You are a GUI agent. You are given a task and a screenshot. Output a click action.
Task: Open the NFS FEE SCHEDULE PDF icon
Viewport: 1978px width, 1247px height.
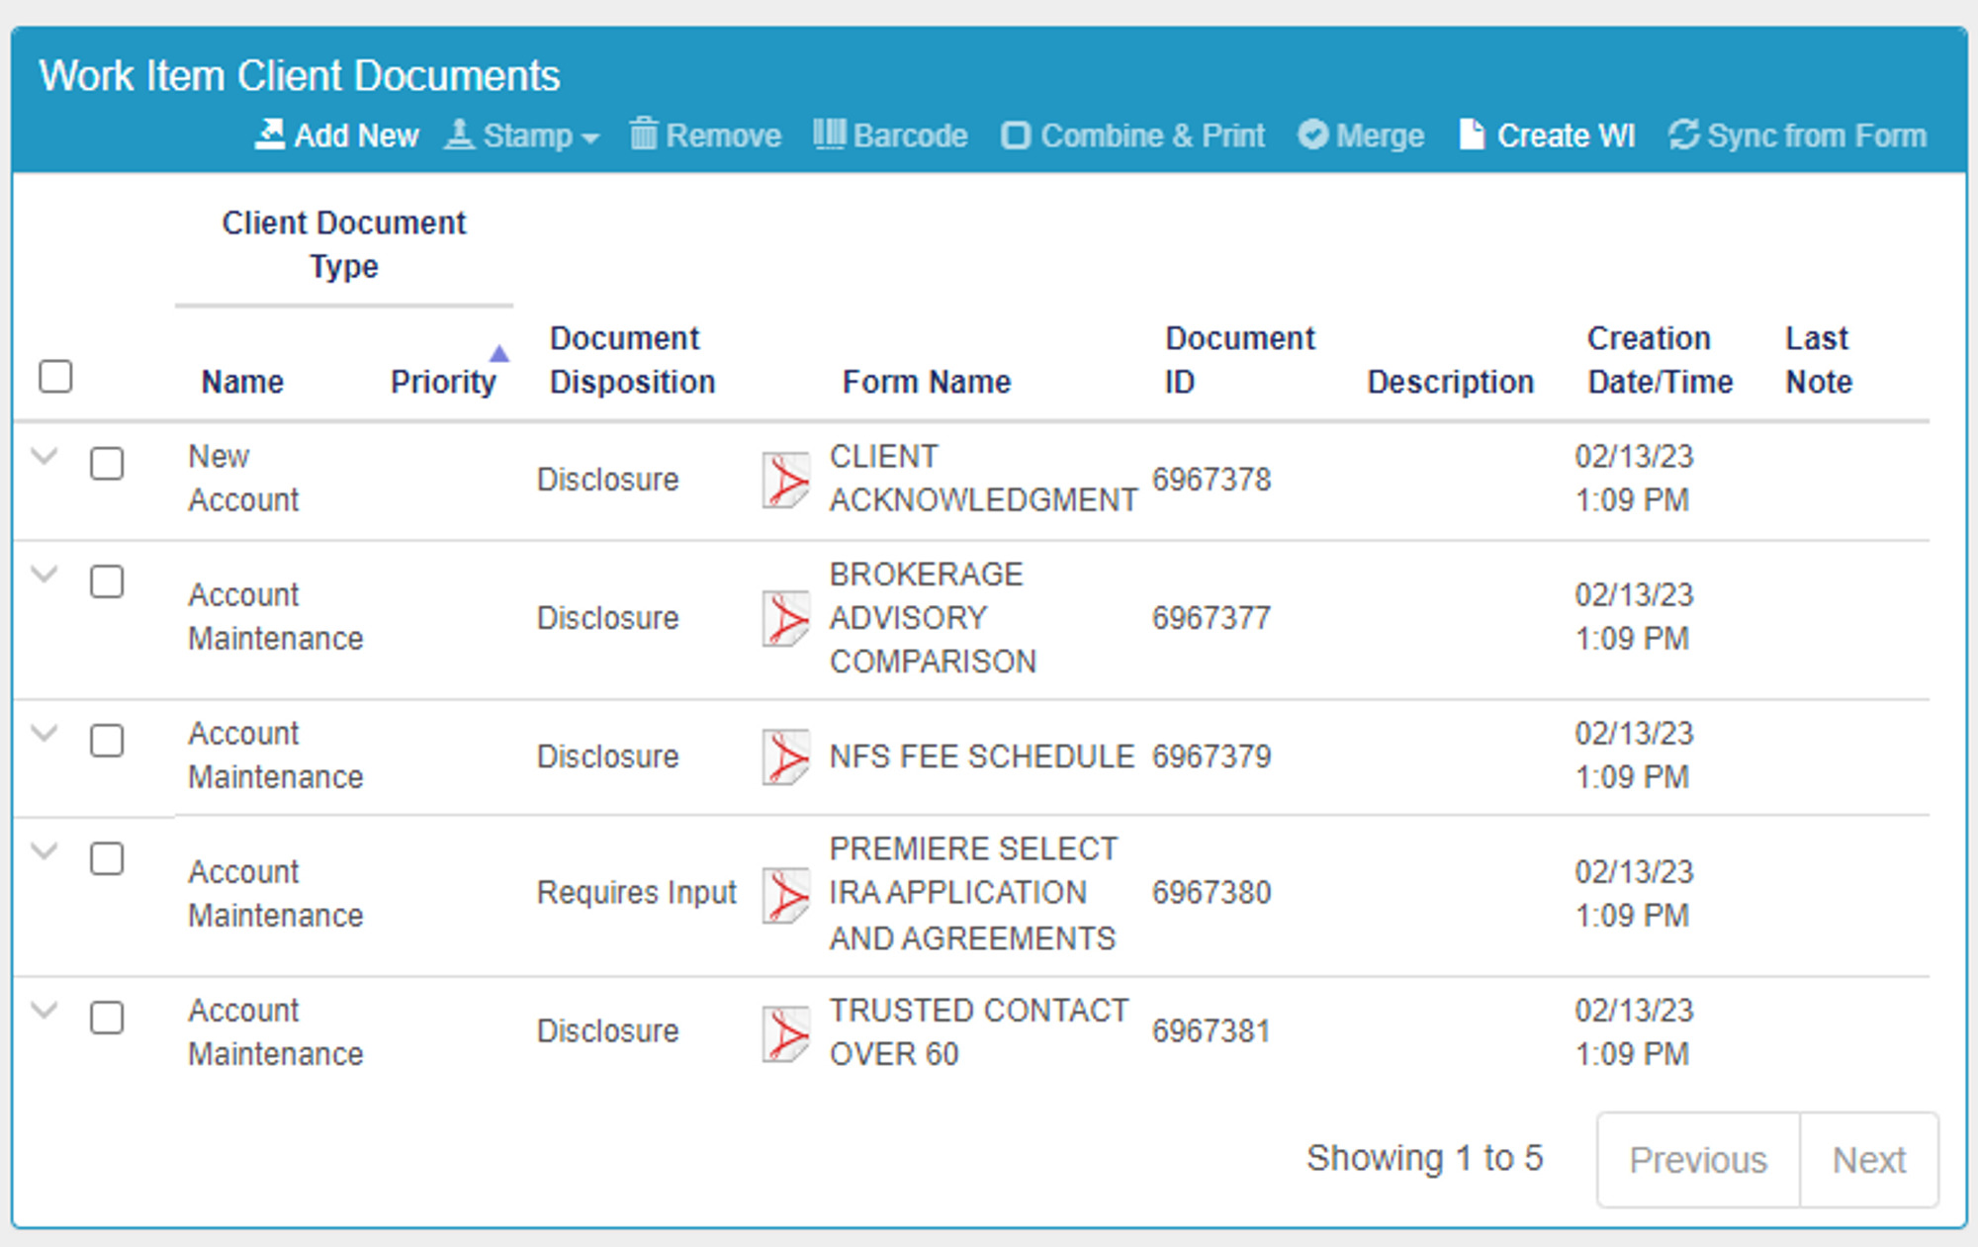click(786, 757)
